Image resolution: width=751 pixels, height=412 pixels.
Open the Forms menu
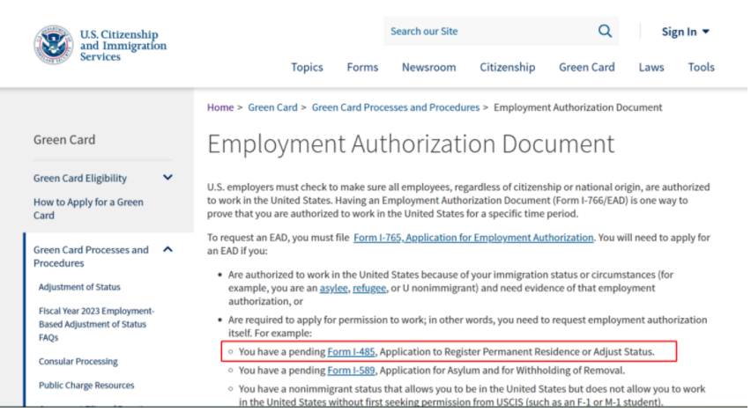point(362,67)
